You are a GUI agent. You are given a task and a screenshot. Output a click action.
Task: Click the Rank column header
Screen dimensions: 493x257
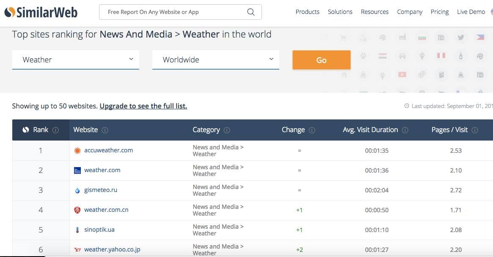click(x=41, y=130)
